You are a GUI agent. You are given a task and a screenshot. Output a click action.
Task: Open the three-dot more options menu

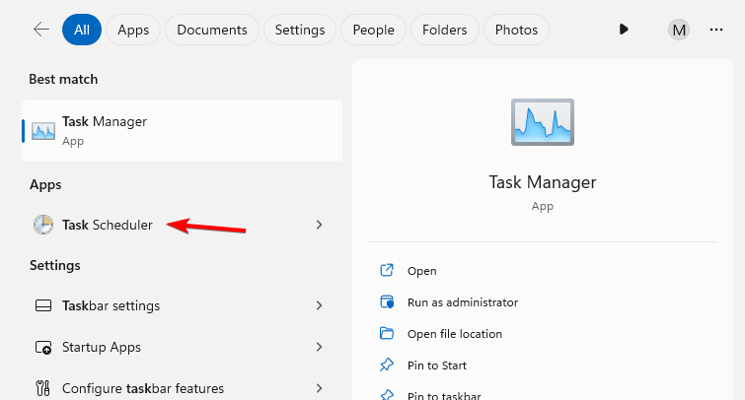tap(716, 30)
